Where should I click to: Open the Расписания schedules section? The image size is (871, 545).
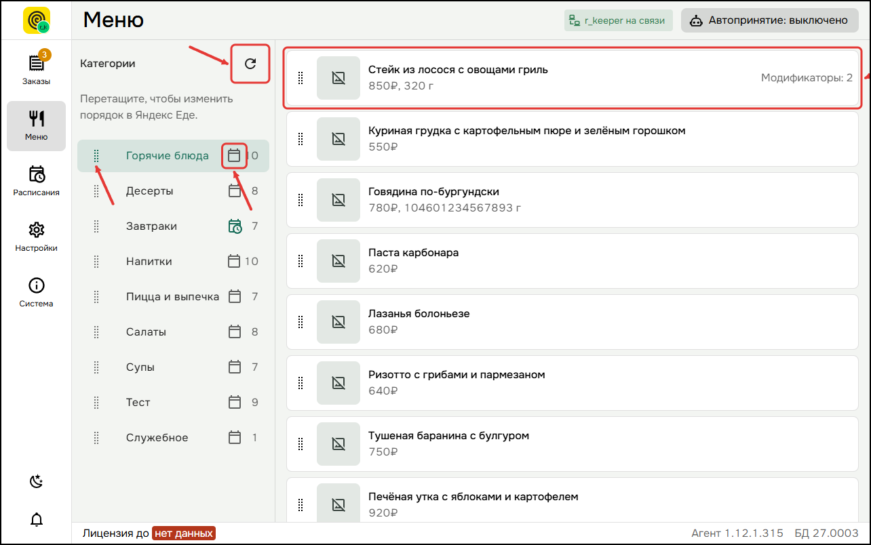[37, 180]
